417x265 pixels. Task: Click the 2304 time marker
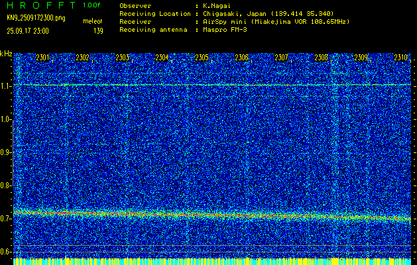pyautogui.click(x=162, y=58)
